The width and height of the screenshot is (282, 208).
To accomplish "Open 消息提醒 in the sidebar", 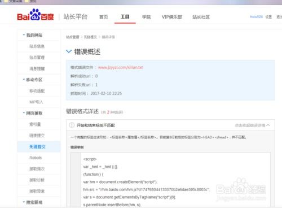I will coord(37,68).
